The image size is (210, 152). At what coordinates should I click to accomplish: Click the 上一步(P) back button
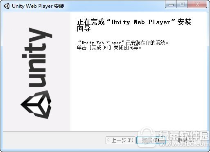[120, 140]
